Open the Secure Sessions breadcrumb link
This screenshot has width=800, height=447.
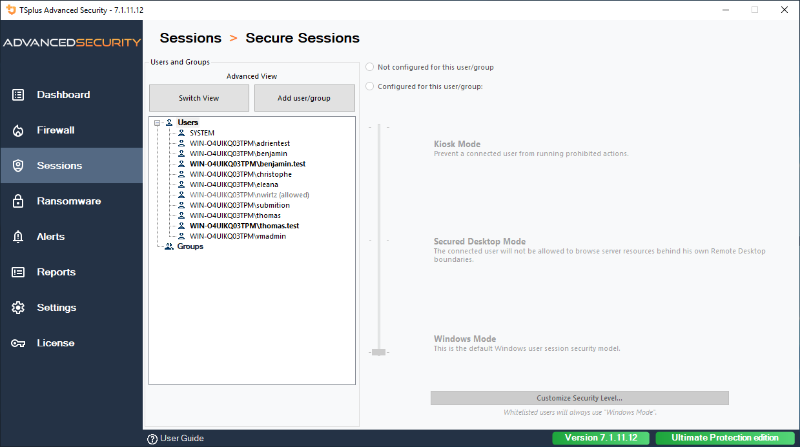[302, 37]
